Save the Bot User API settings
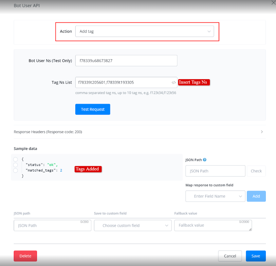Image resolution: width=276 pixels, height=266 pixels. (x=256, y=256)
